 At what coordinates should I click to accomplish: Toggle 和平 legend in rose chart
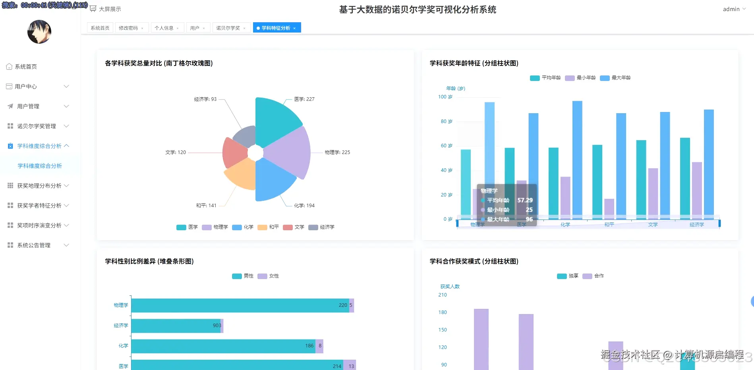[268, 227]
